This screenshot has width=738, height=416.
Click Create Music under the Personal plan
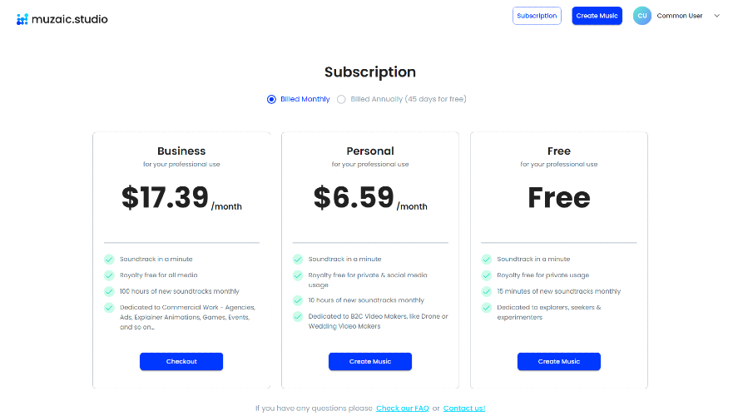(370, 361)
